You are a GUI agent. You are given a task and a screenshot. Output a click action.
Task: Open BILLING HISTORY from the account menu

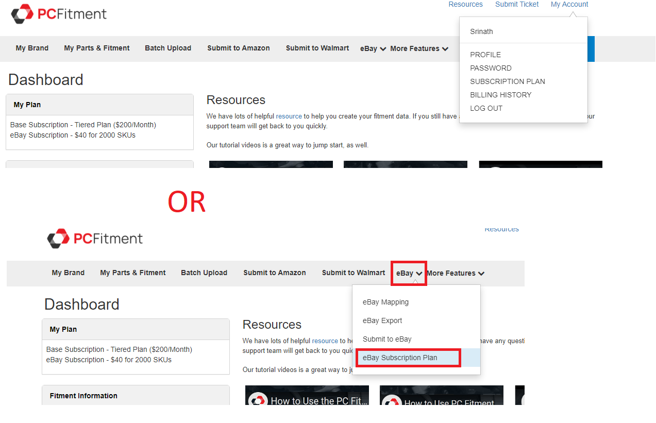point(500,95)
